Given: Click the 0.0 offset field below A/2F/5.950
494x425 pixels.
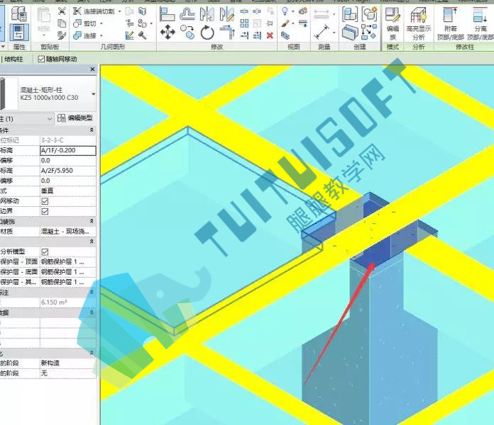Looking at the screenshot, I should (68, 181).
